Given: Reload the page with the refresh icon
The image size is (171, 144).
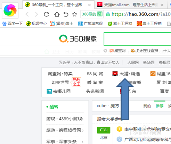Looking at the screenshot, I should [x=47, y=14].
